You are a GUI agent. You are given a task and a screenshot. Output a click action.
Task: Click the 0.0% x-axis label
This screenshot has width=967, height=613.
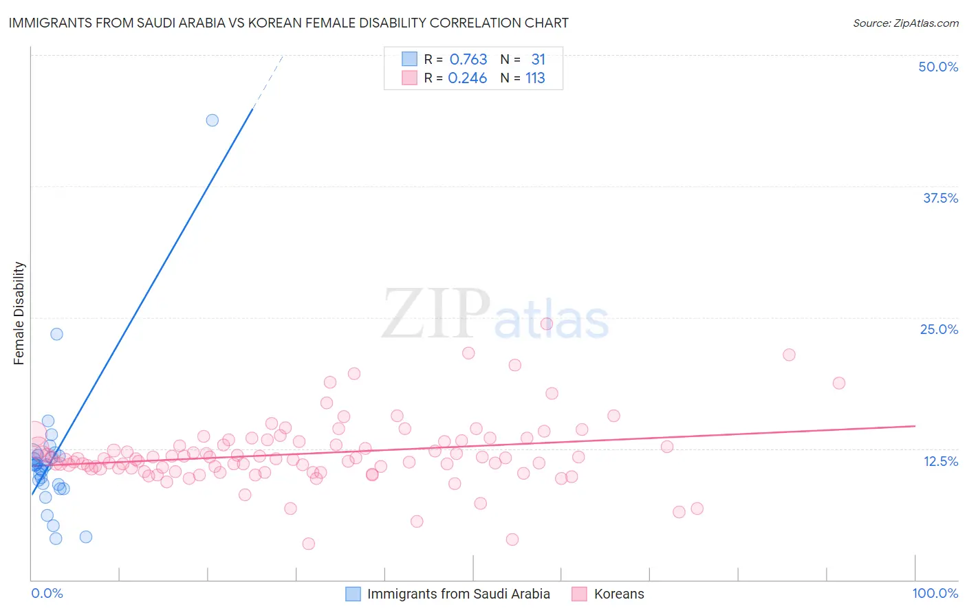(x=47, y=593)
